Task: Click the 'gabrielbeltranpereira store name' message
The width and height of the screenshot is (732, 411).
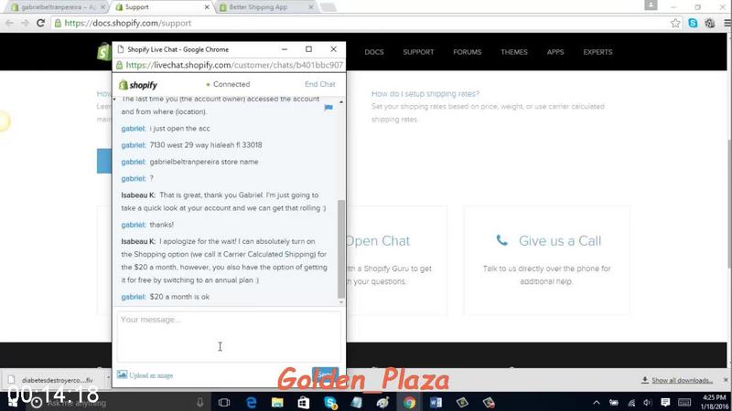Action: [x=204, y=162]
